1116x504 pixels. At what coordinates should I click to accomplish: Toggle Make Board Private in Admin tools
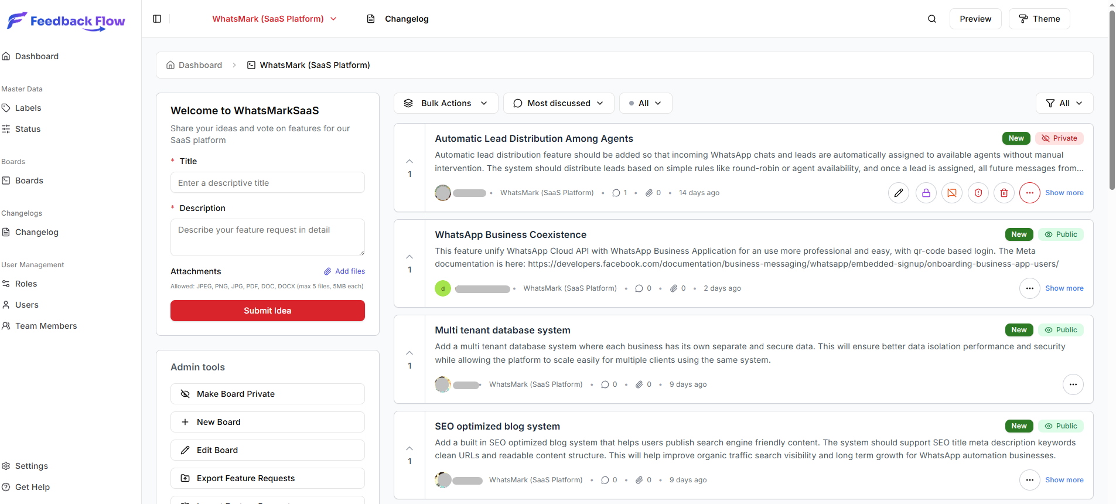point(267,394)
